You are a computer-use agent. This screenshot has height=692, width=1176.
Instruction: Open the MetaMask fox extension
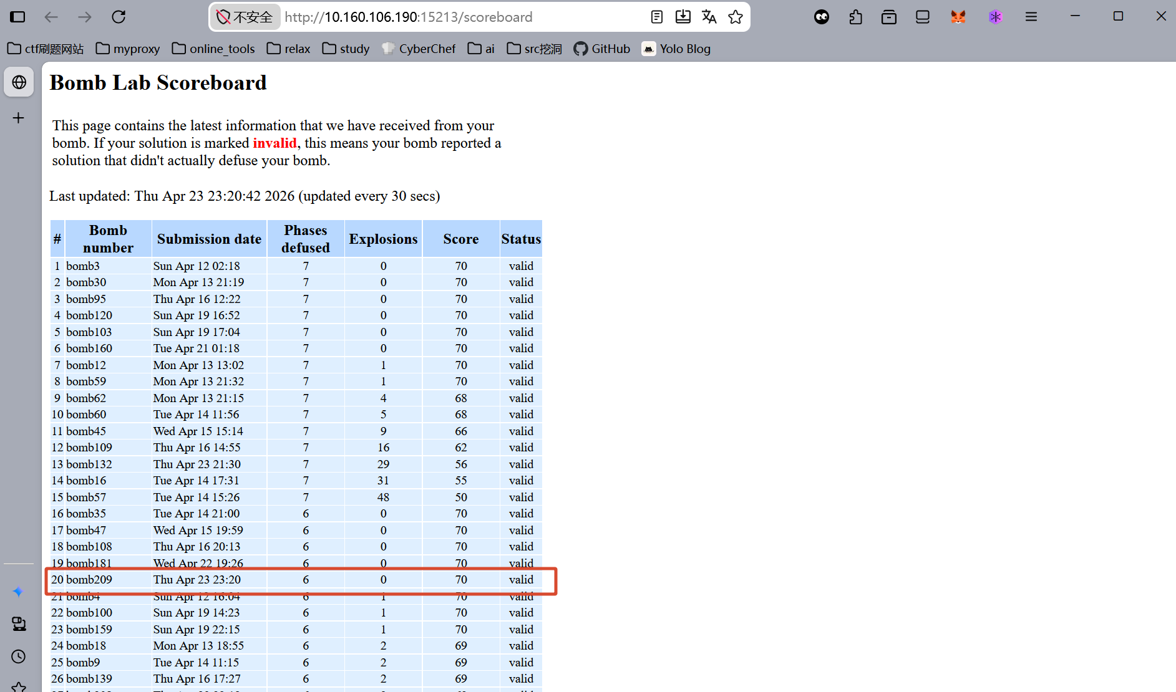click(x=958, y=17)
